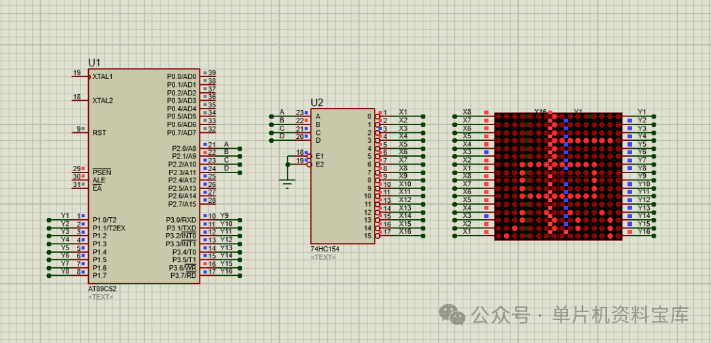Click the P1.7 pin label on U1
The width and height of the screenshot is (711, 343).
point(99,275)
